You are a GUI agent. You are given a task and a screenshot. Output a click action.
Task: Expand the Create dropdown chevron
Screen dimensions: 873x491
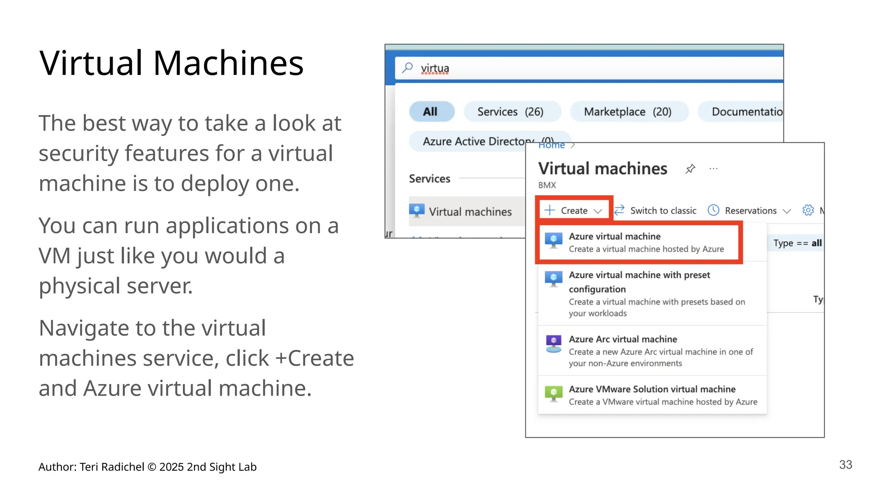click(598, 211)
